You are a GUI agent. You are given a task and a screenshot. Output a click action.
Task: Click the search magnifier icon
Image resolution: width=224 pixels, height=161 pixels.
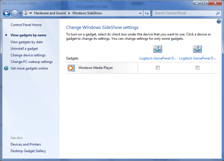point(218,13)
